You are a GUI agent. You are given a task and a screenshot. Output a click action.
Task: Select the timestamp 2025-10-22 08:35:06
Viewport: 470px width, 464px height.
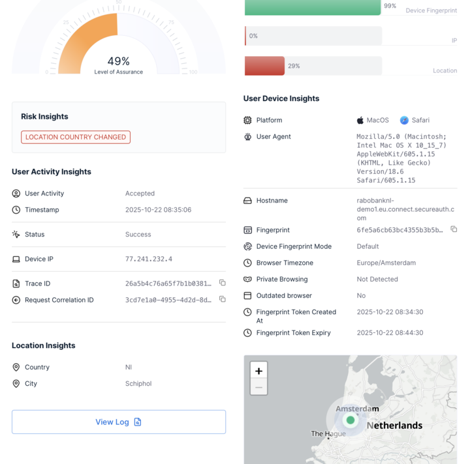(158, 210)
